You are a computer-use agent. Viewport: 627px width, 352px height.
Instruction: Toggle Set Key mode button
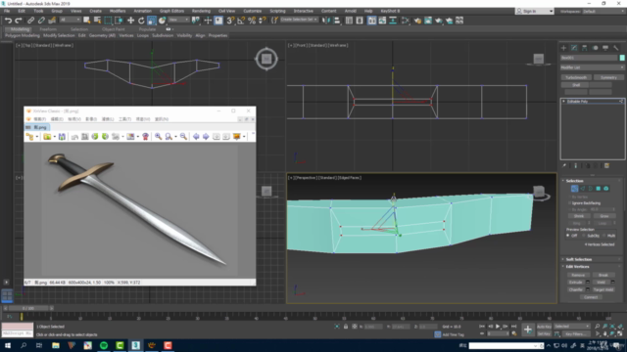544,334
